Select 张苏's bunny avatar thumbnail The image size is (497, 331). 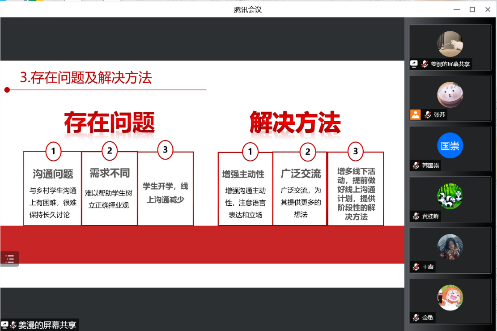pyautogui.click(x=450, y=94)
